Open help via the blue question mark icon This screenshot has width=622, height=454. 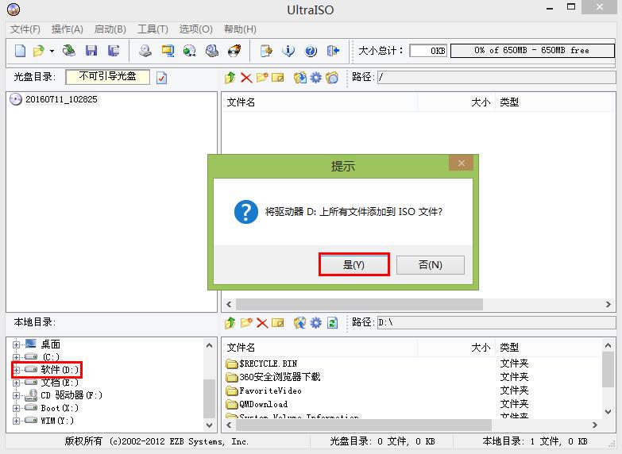pyautogui.click(x=311, y=51)
